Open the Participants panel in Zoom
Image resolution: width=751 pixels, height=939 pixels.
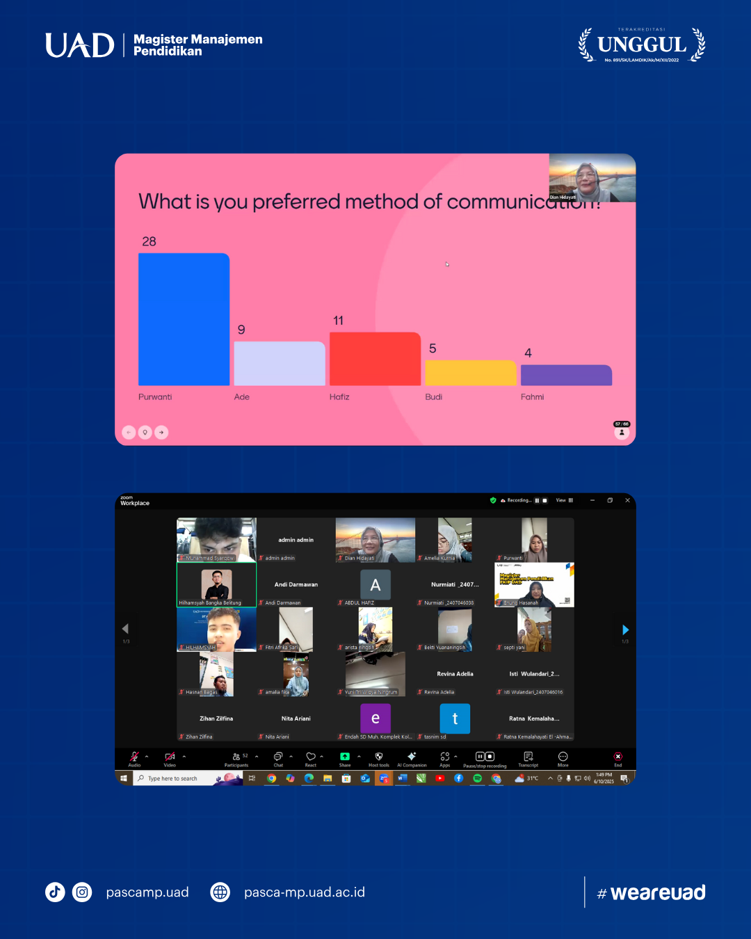(236, 757)
